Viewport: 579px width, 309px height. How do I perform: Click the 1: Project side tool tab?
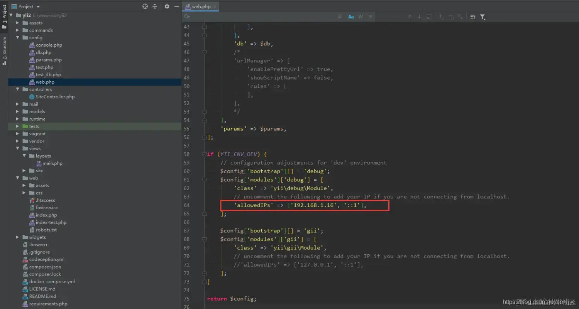click(4, 17)
